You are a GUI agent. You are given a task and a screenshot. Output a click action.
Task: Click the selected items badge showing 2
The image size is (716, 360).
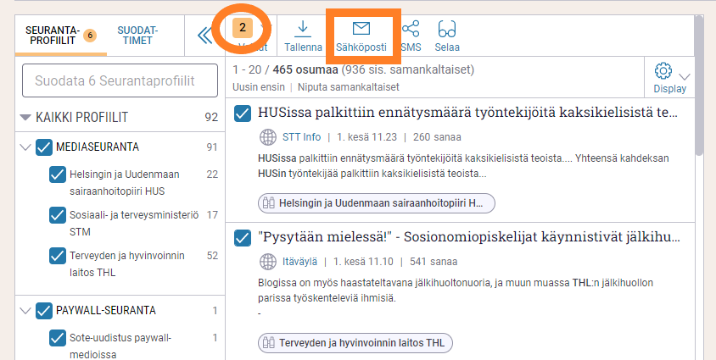(243, 28)
